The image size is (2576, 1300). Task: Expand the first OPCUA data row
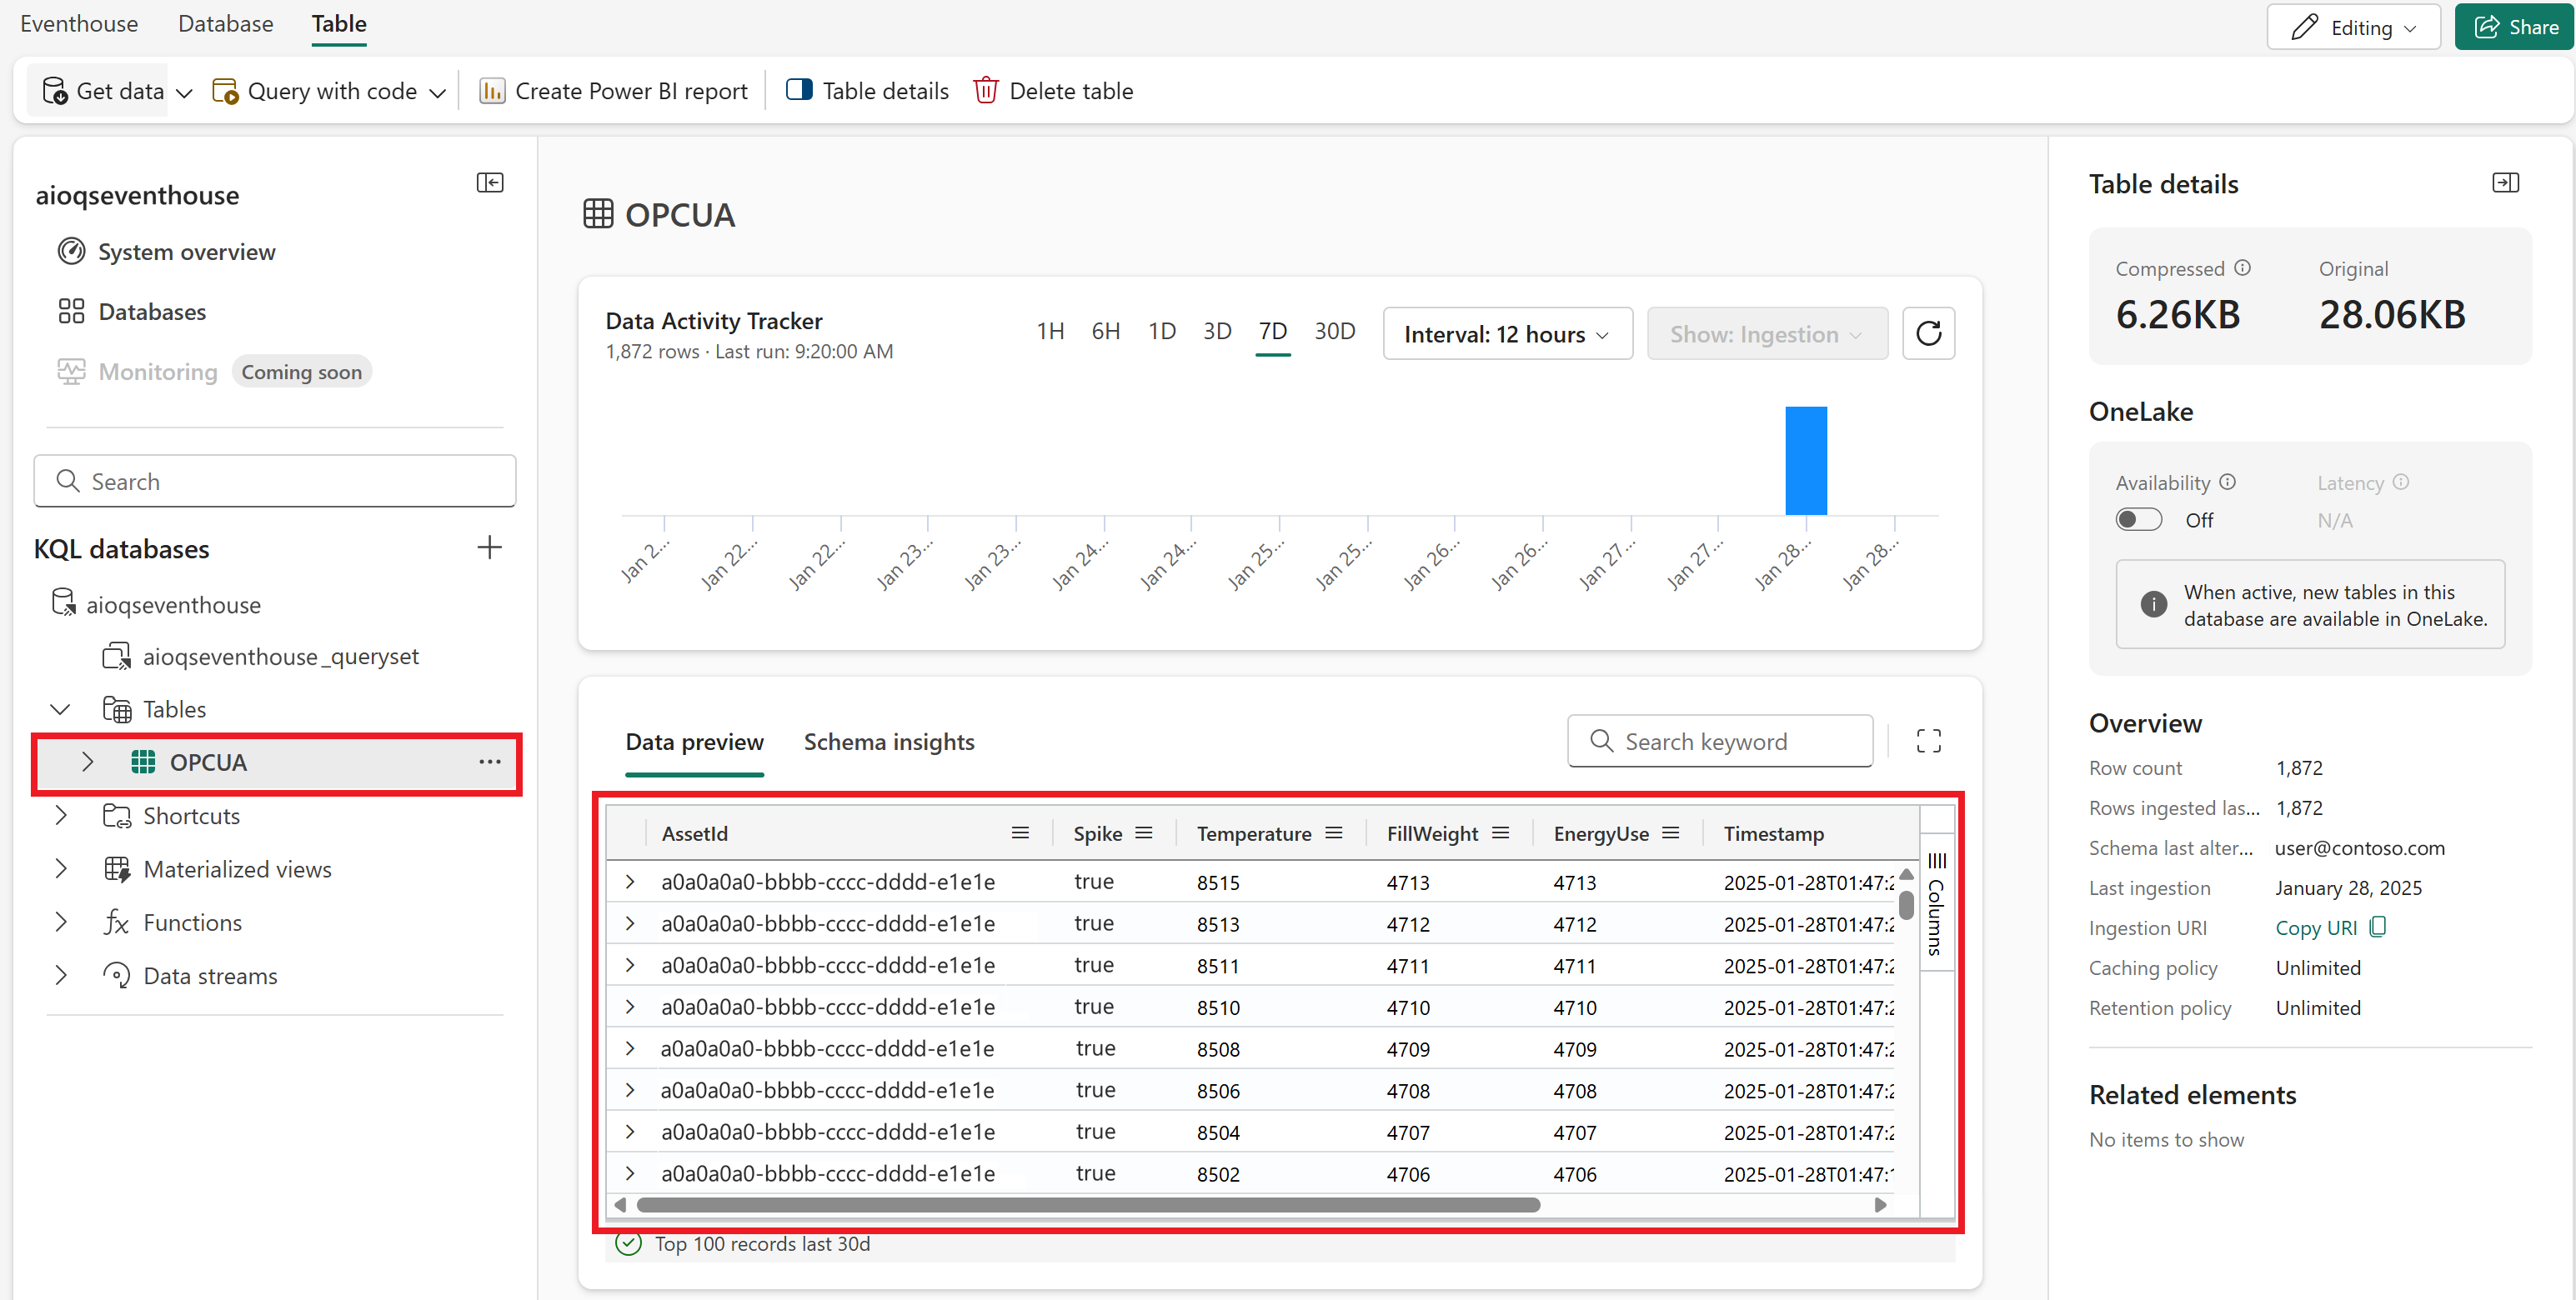[629, 882]
